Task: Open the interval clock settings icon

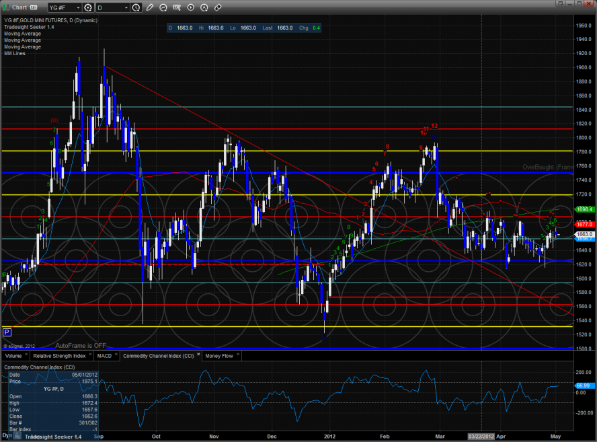Action: (x=137, y=7)
